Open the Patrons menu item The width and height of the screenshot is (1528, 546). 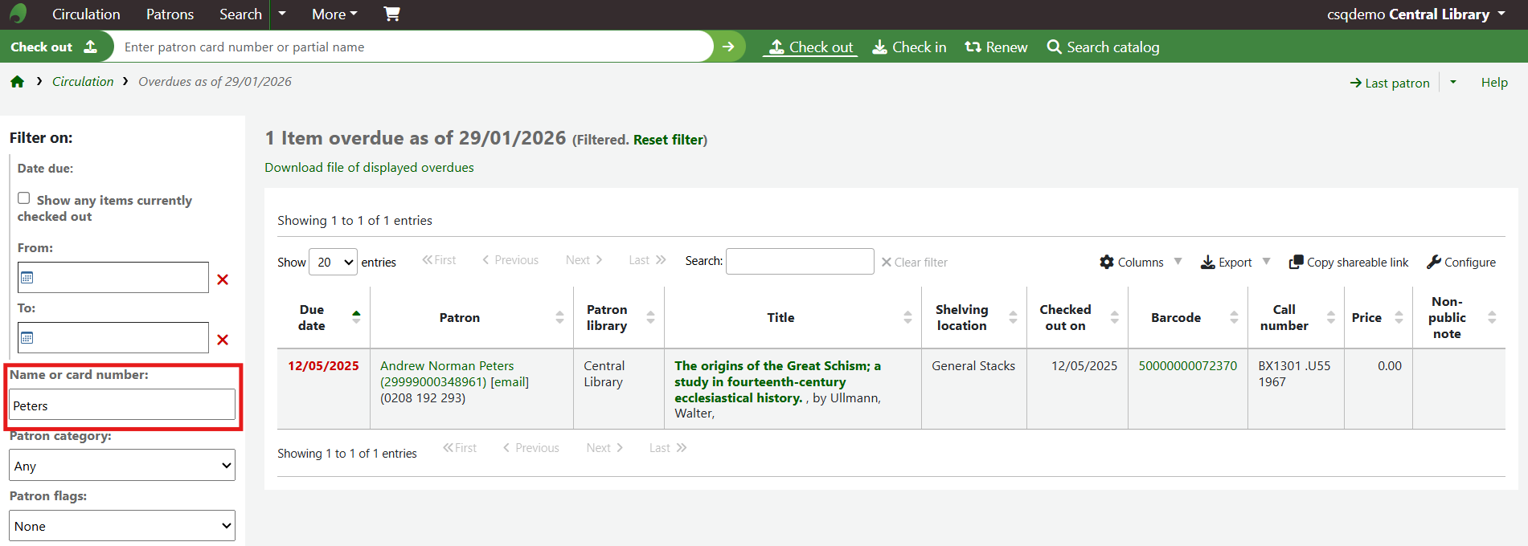170,14
